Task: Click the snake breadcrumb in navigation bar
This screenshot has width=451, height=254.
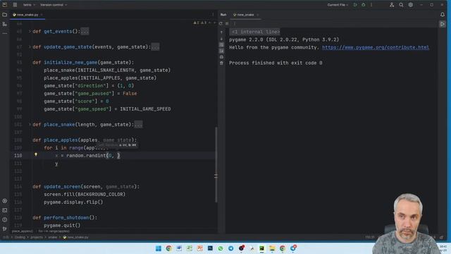Action: 52,237
